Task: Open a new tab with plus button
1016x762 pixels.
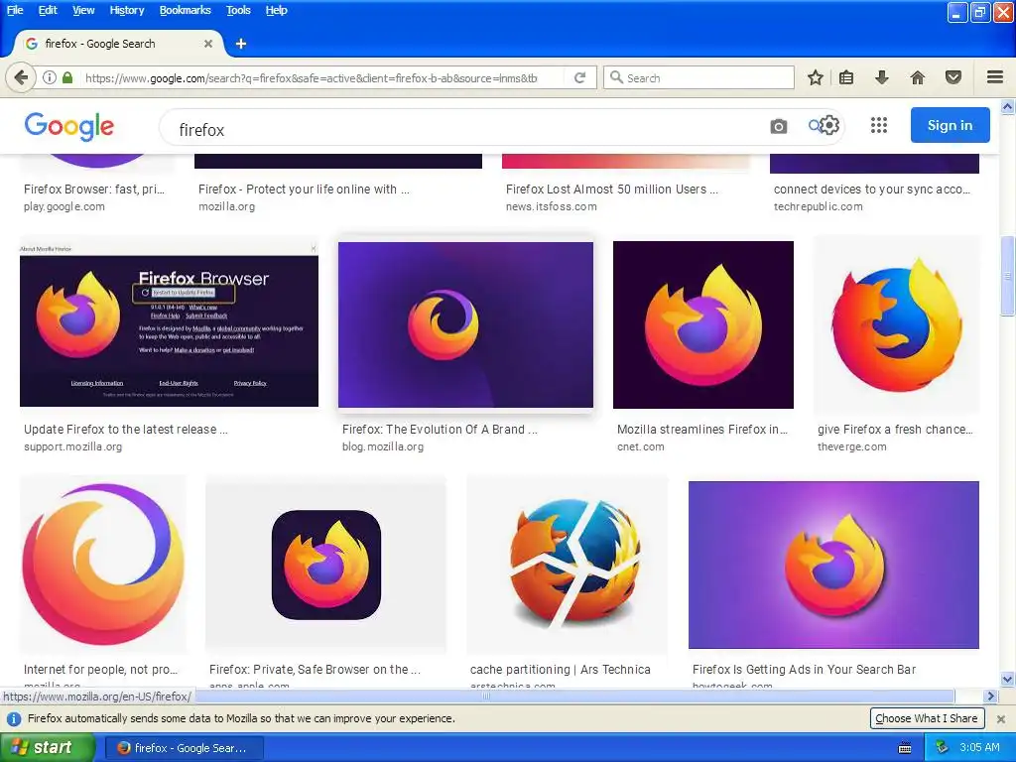Action: click(x=241, y=44)
